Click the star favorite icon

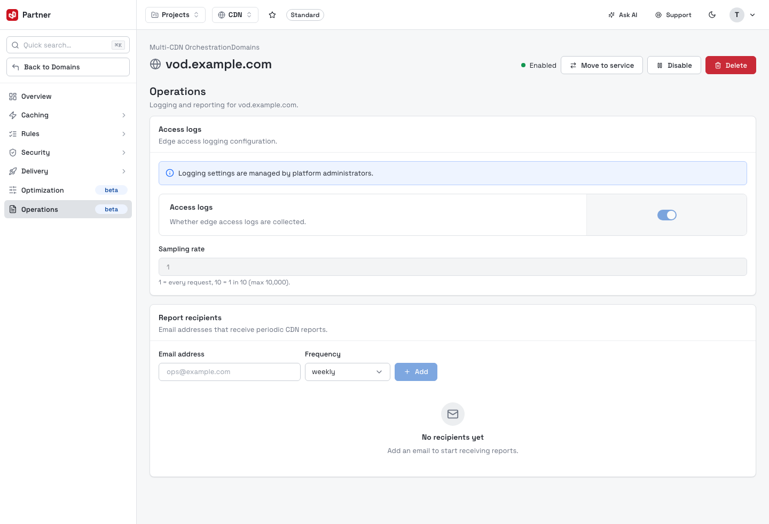click(x=272, y=15)
